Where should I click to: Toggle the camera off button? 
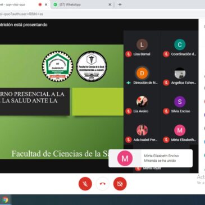click(120, 184)
